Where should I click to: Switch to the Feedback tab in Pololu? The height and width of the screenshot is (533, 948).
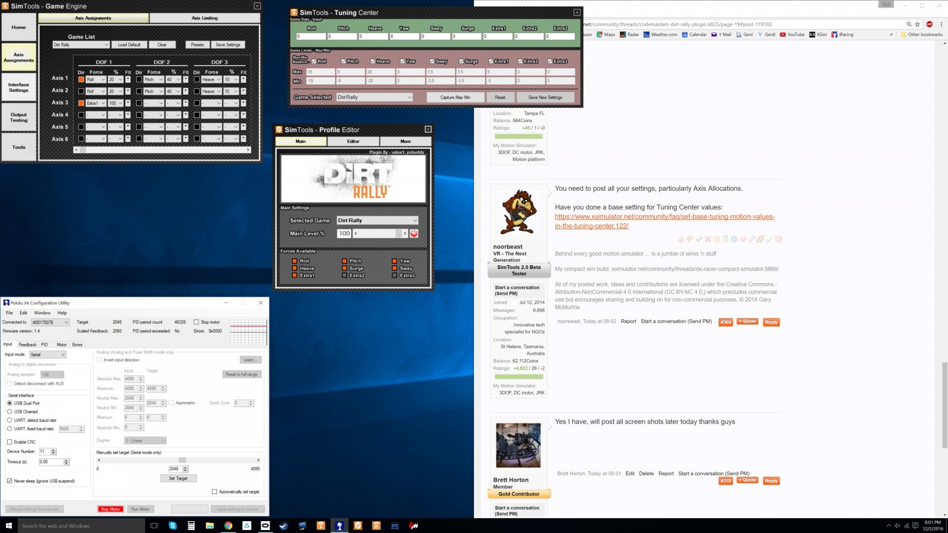coord(27,344)
